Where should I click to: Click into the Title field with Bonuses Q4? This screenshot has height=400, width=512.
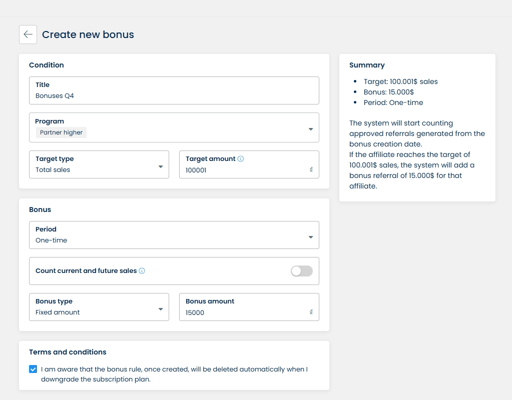tap(174, 95)
